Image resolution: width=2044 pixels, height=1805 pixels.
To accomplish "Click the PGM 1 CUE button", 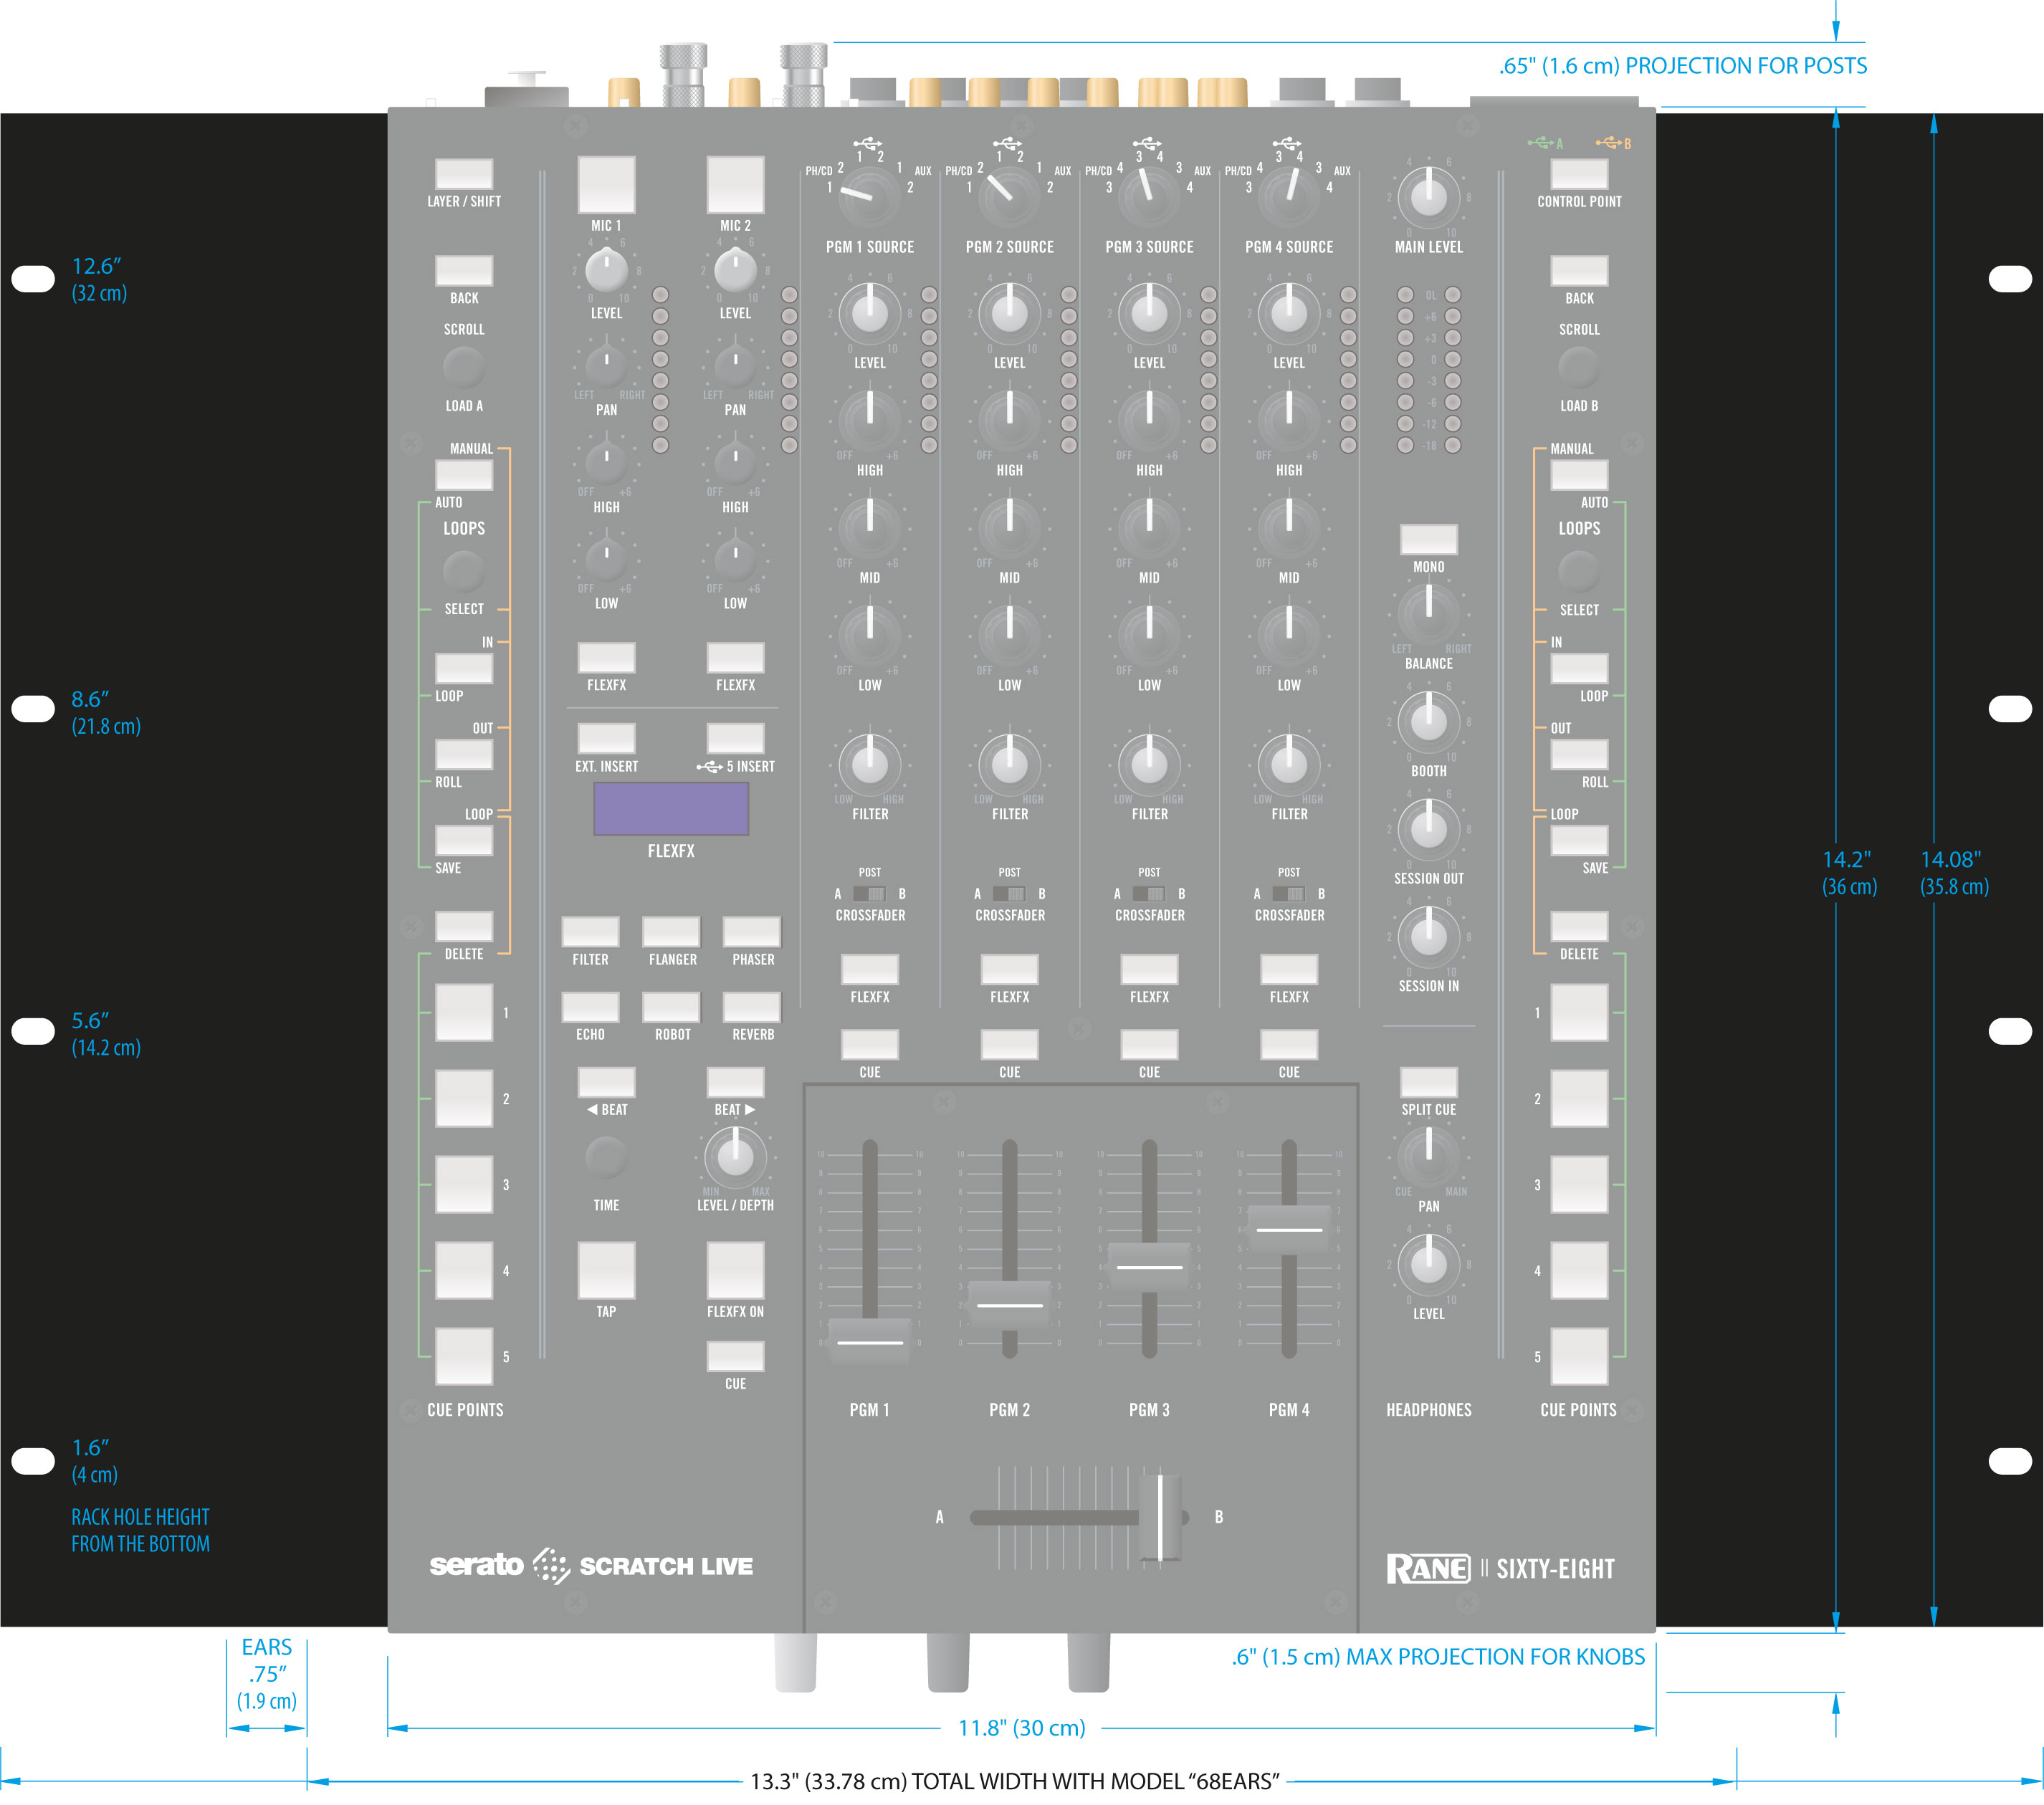I will [x=869, y=1044].
